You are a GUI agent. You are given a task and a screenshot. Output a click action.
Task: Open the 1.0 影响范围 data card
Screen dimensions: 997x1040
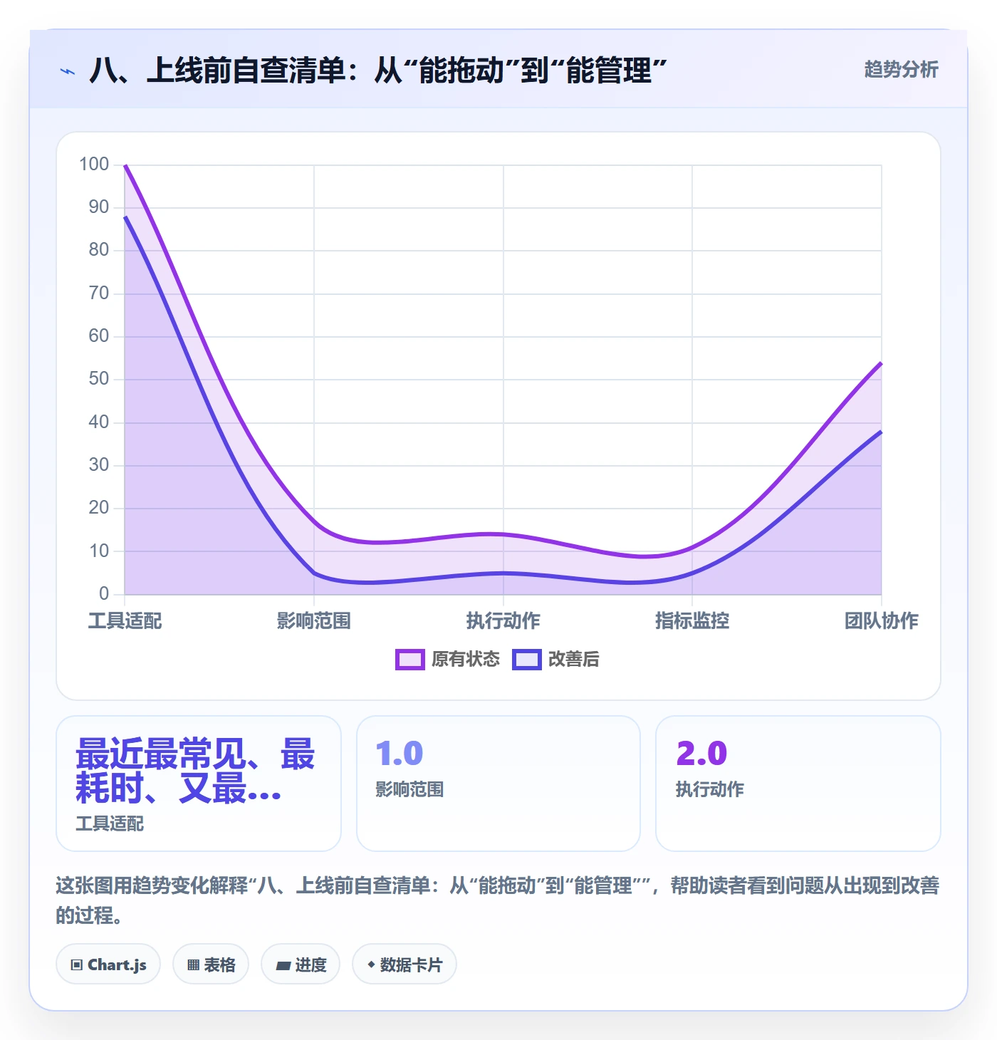coord(499,784)
